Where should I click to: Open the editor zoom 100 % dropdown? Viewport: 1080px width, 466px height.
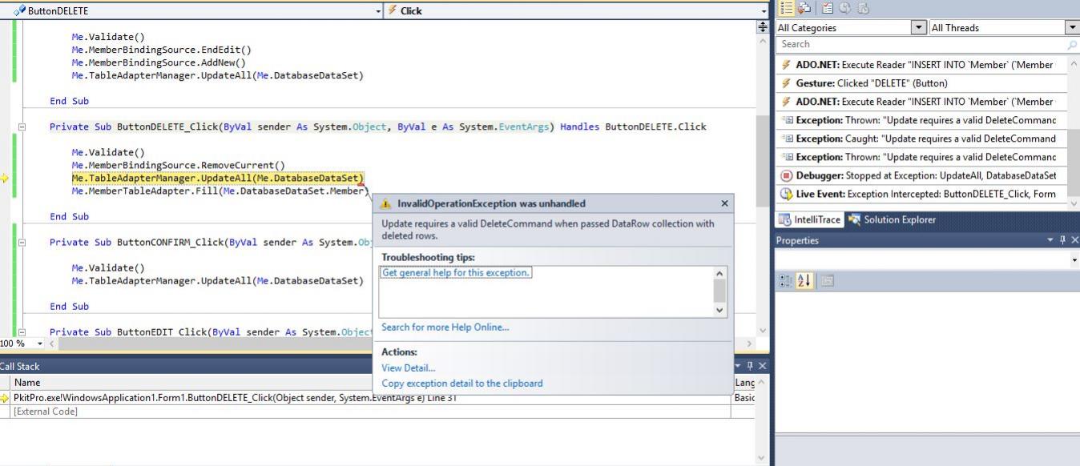pos(40,343)
